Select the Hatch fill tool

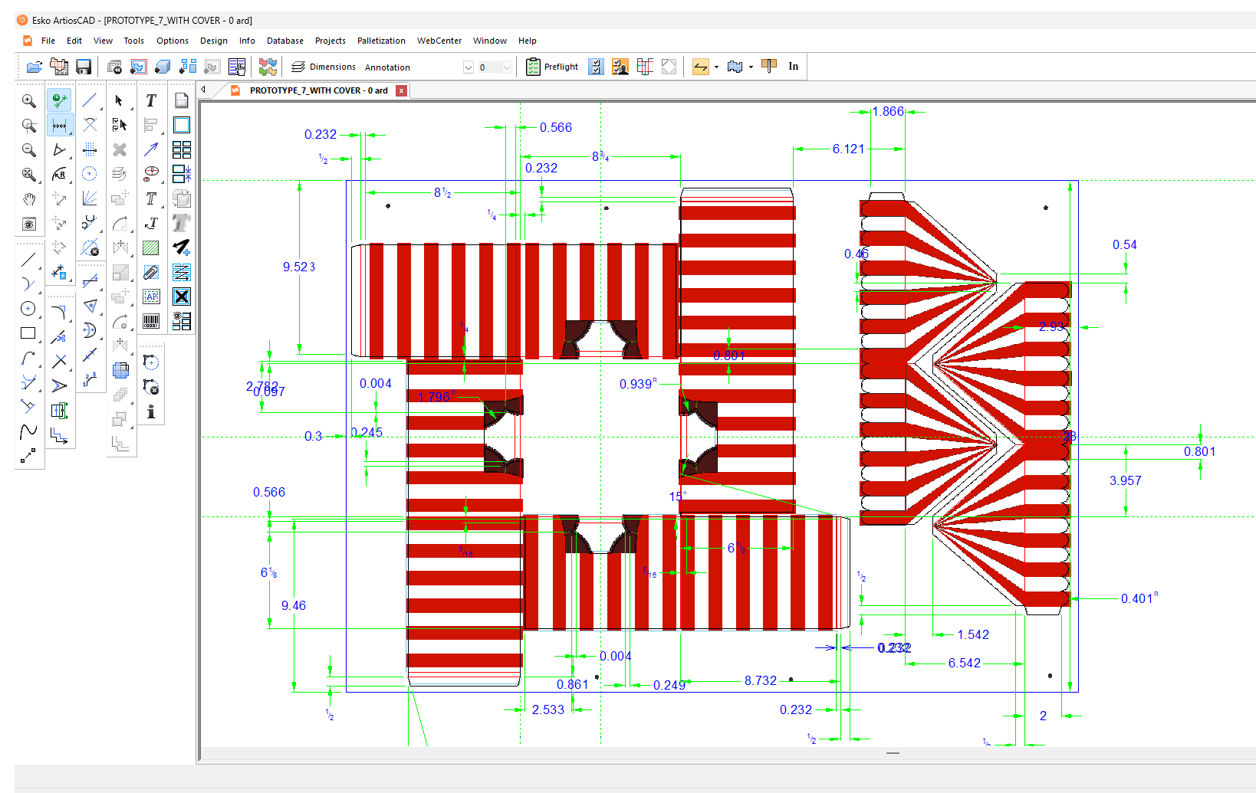[151, 247]
